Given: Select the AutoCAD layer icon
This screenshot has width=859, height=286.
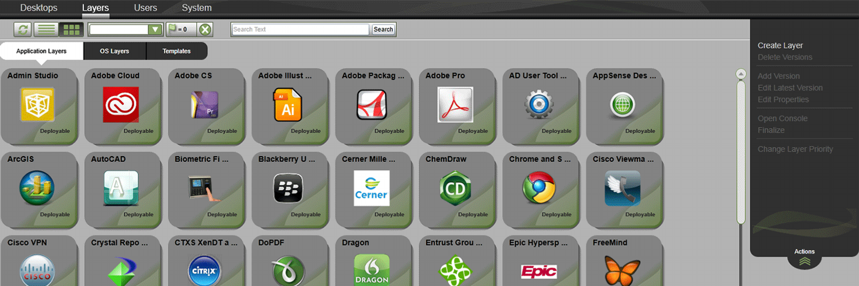Looking at the screenshot, I should tap(121, 188).
